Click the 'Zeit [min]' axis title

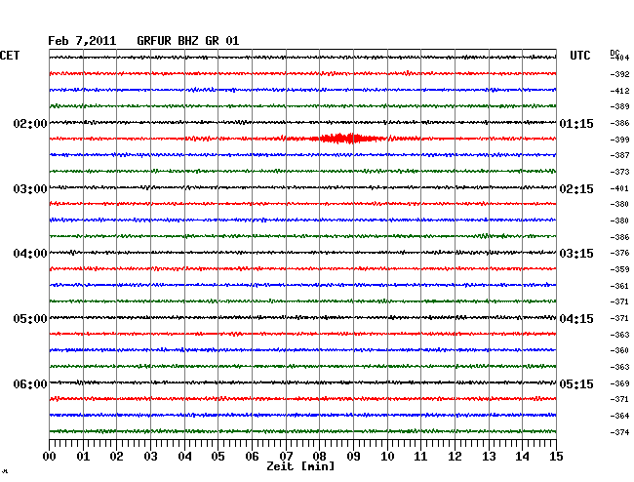tap(300, 466)
